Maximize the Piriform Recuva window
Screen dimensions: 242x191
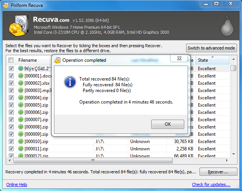216,4
